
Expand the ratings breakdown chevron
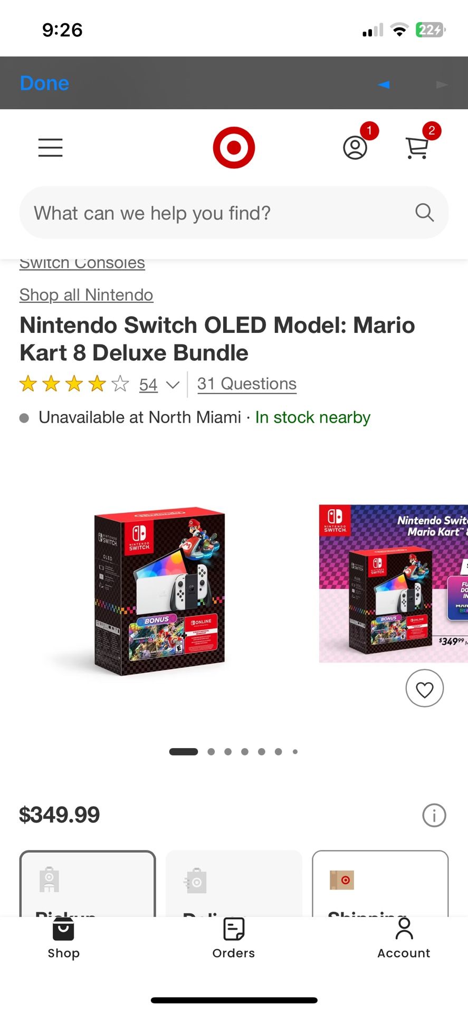click(173, 385)
